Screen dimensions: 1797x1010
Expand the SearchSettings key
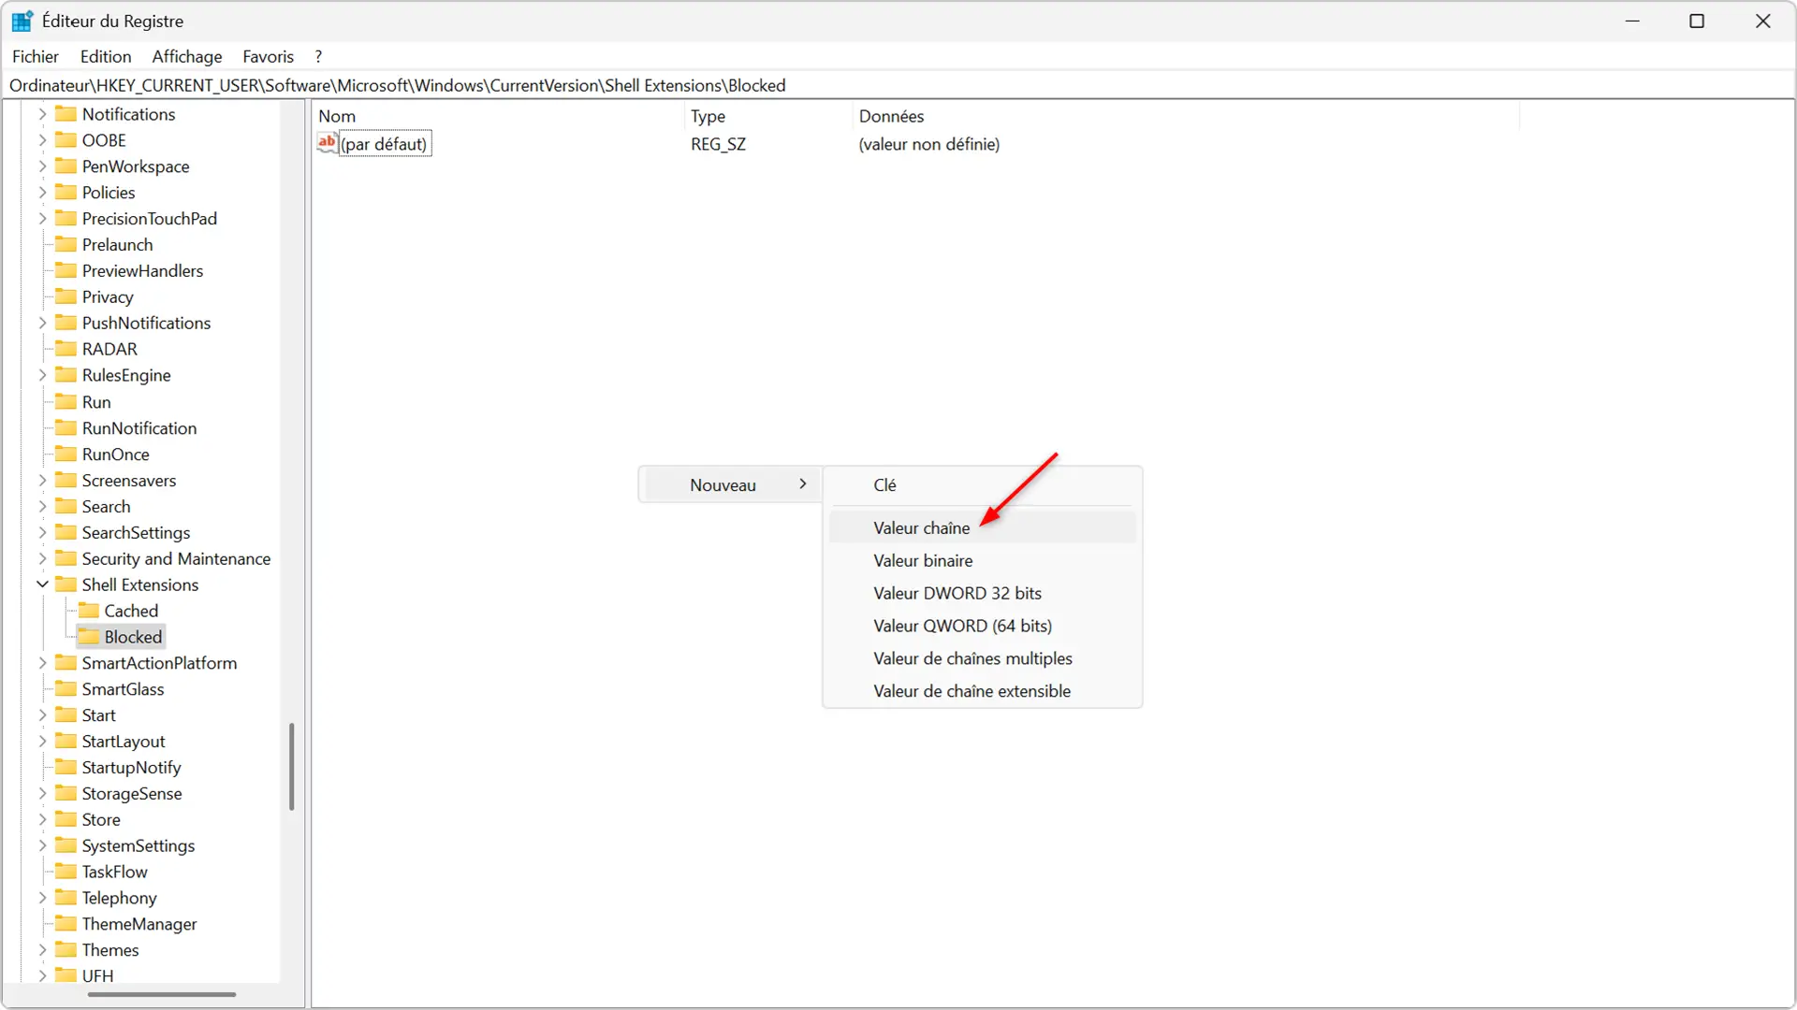coord(42,533)
